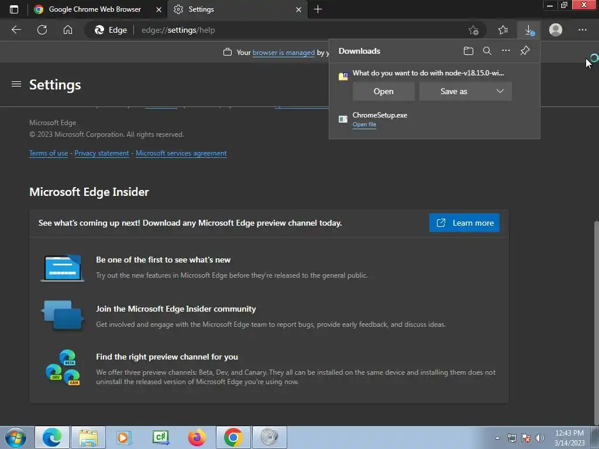Switch to the Settings tab

(x=237, y=9)
